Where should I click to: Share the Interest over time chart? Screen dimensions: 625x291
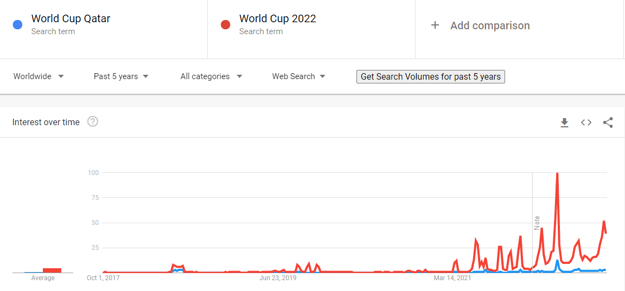point(608,122)
